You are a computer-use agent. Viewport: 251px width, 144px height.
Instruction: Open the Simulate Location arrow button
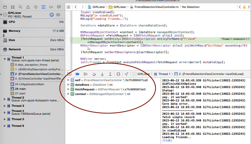coord(127,74)
